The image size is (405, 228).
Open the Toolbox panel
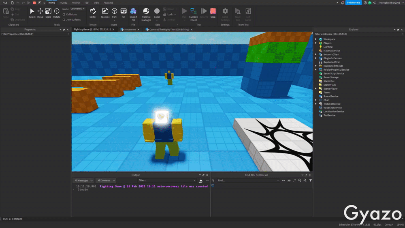(x=105, y=13)
